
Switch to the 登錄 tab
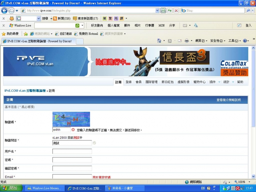128,82
